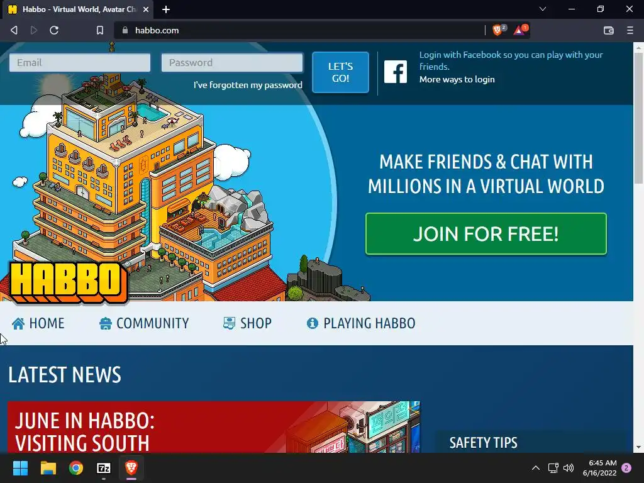Expand the tab search chevron in the title bar
The width and height of the screenshot is (644, 483).
543,9
